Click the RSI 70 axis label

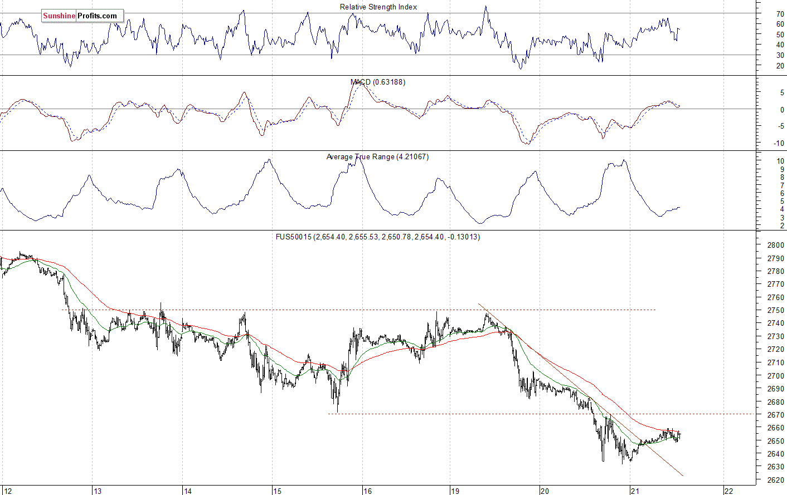[780, 13]
